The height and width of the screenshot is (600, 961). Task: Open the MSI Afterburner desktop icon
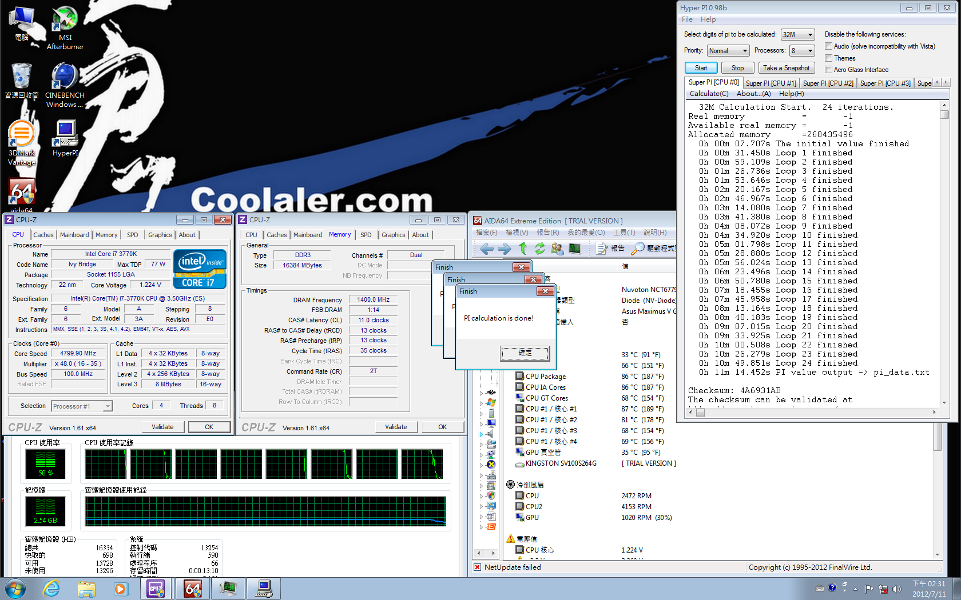click(x=65, y=28)
